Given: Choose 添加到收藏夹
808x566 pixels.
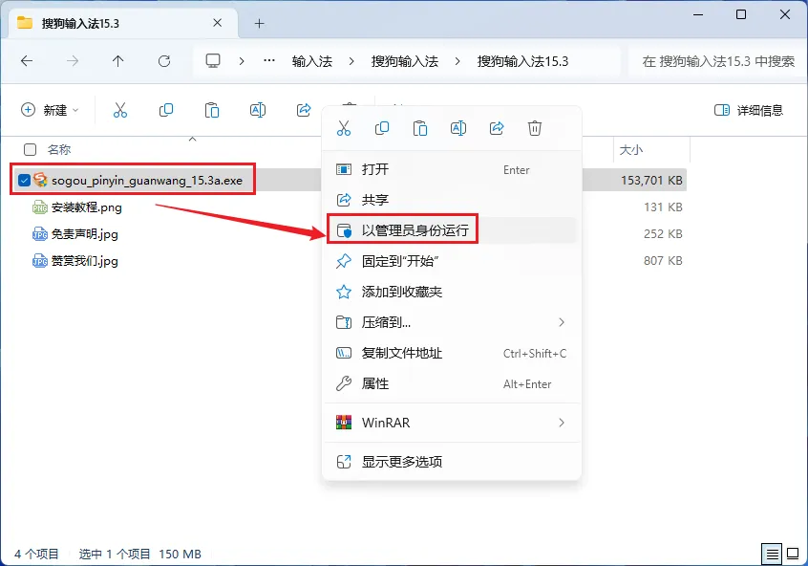Looking at the screenshot, I should 451,292.
